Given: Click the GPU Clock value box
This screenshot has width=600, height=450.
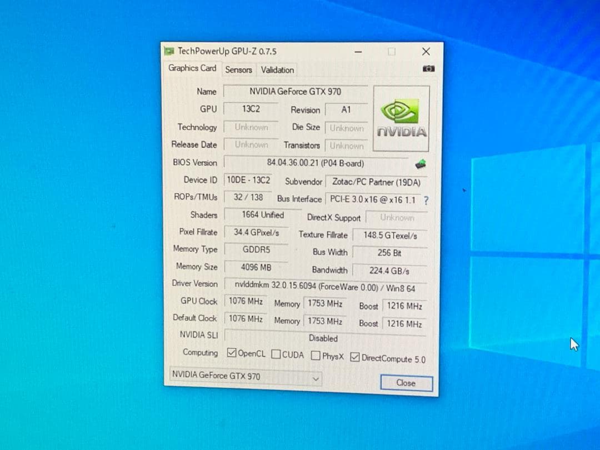Looking at the screenshot, I should [x=245, y=301].
